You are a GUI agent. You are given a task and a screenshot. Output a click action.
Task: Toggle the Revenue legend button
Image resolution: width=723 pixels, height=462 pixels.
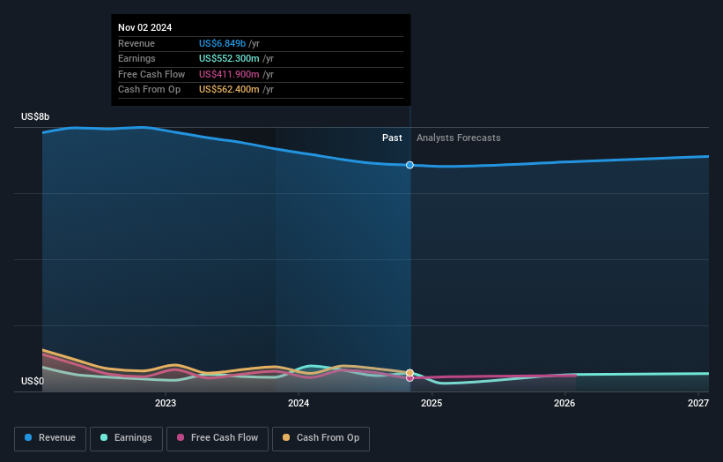(50, 438)
